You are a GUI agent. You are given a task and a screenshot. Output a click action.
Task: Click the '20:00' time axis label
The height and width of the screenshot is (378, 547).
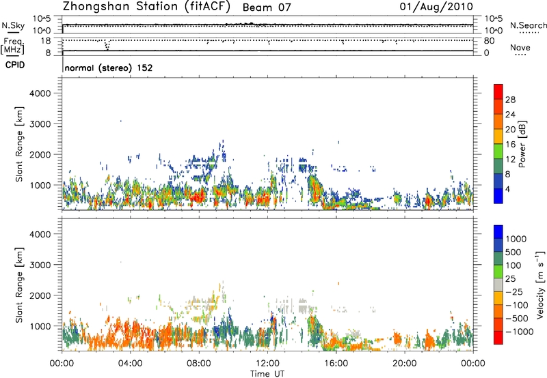pyautogui.click(x=405, y=364)
